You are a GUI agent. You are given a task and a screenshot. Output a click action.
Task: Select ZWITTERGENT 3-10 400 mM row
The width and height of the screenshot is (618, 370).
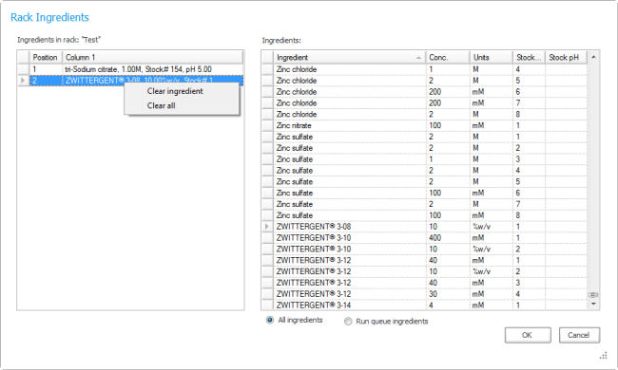tap(425, 238)
